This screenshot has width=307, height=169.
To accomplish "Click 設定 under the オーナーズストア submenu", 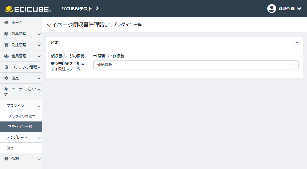I will coord(10,148).
